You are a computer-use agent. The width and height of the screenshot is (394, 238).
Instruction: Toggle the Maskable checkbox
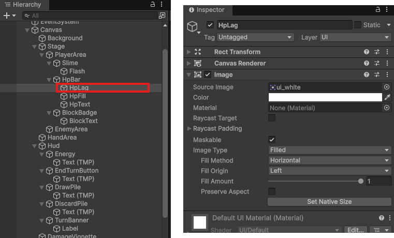tap(272, 140)
